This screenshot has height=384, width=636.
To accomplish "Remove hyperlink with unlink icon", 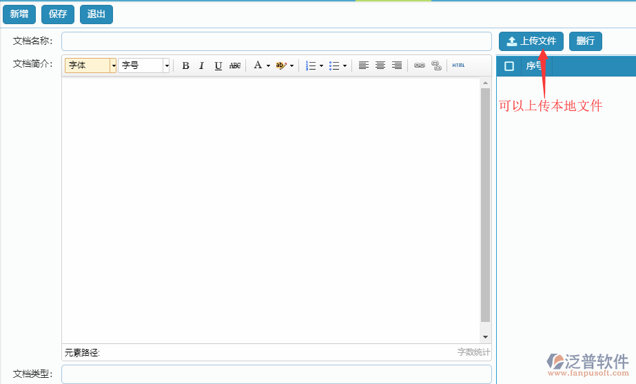I will (x=435, y=65).
